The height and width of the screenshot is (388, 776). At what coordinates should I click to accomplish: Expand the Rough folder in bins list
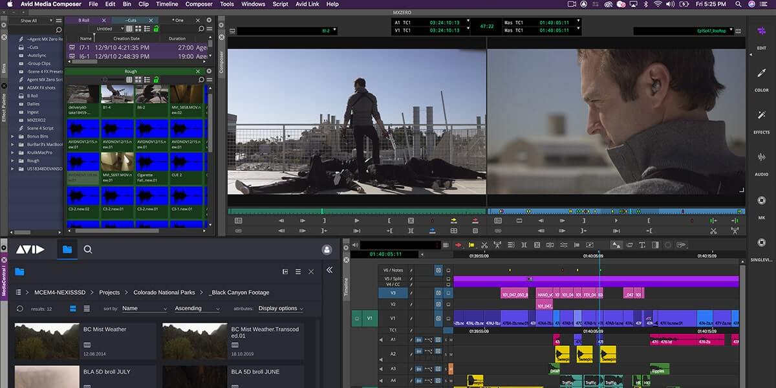coord(12,160)
